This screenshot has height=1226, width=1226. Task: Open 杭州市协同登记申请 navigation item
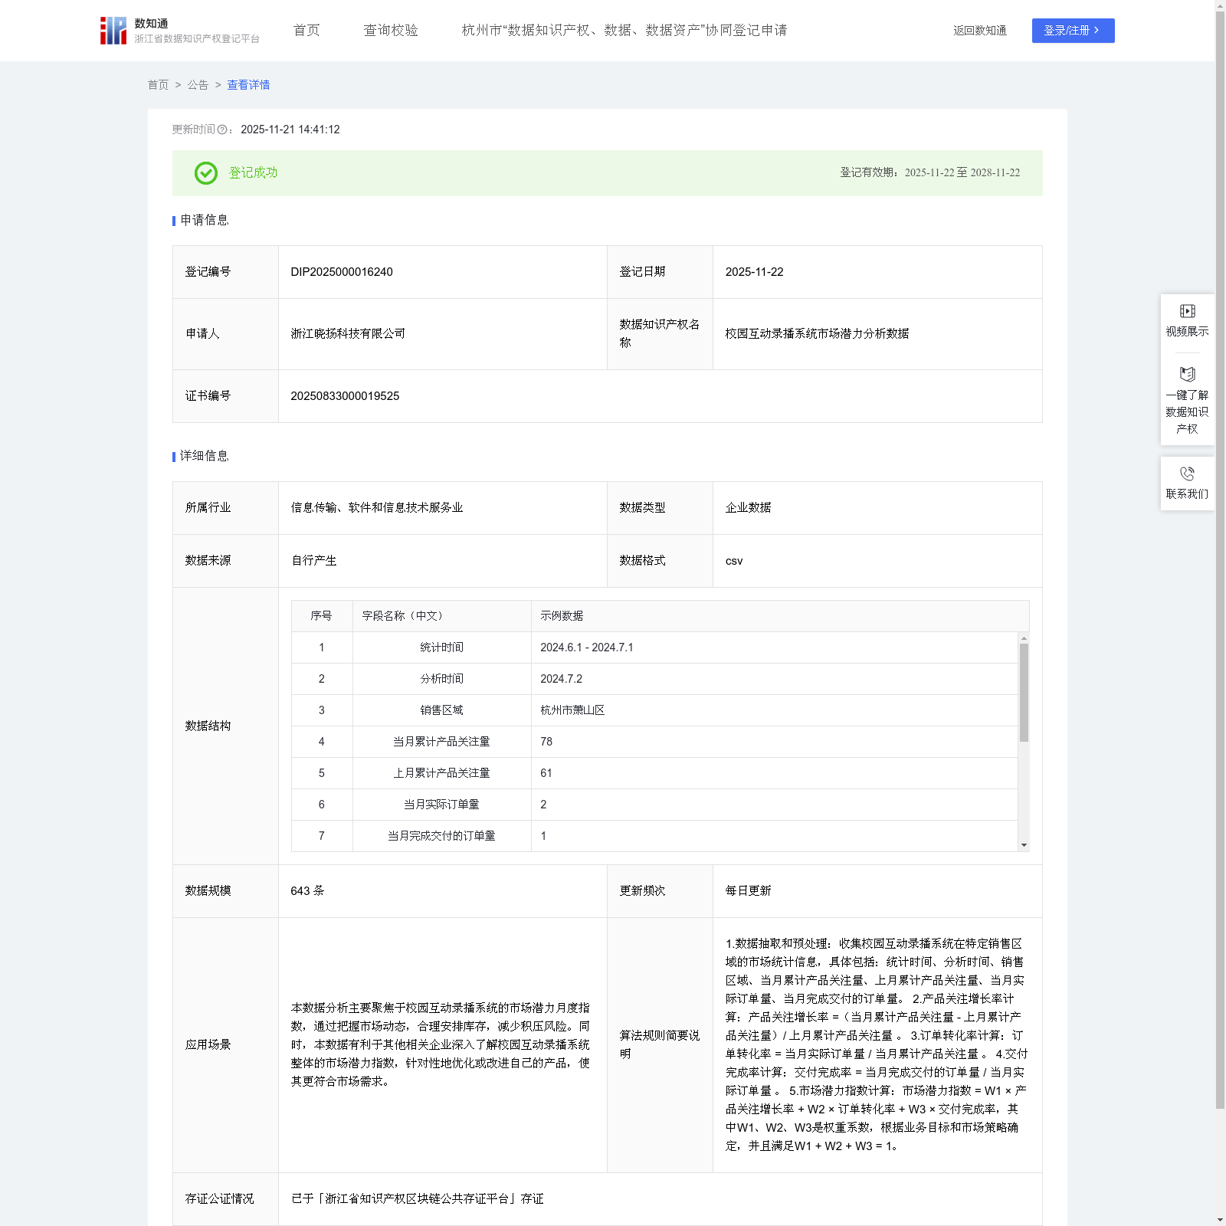(x=624, y=31)
